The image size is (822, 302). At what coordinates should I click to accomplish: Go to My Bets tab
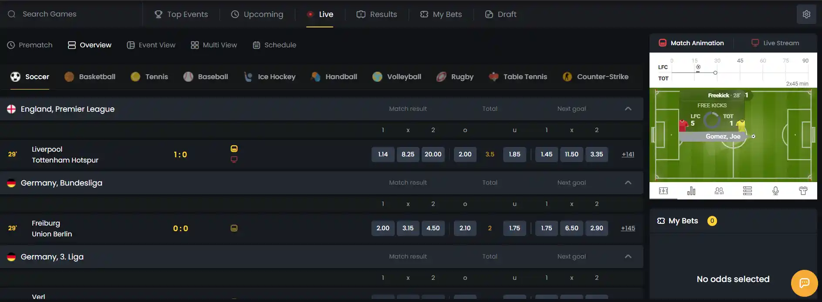coord(441,14)
